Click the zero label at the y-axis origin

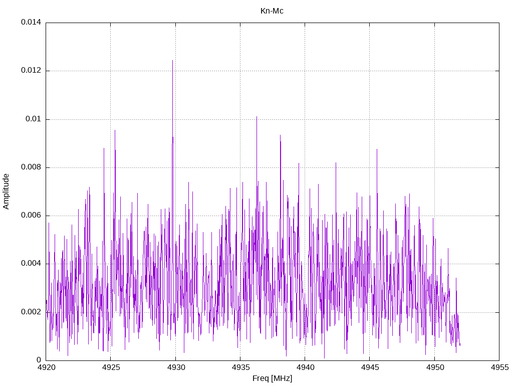point(39,360)
